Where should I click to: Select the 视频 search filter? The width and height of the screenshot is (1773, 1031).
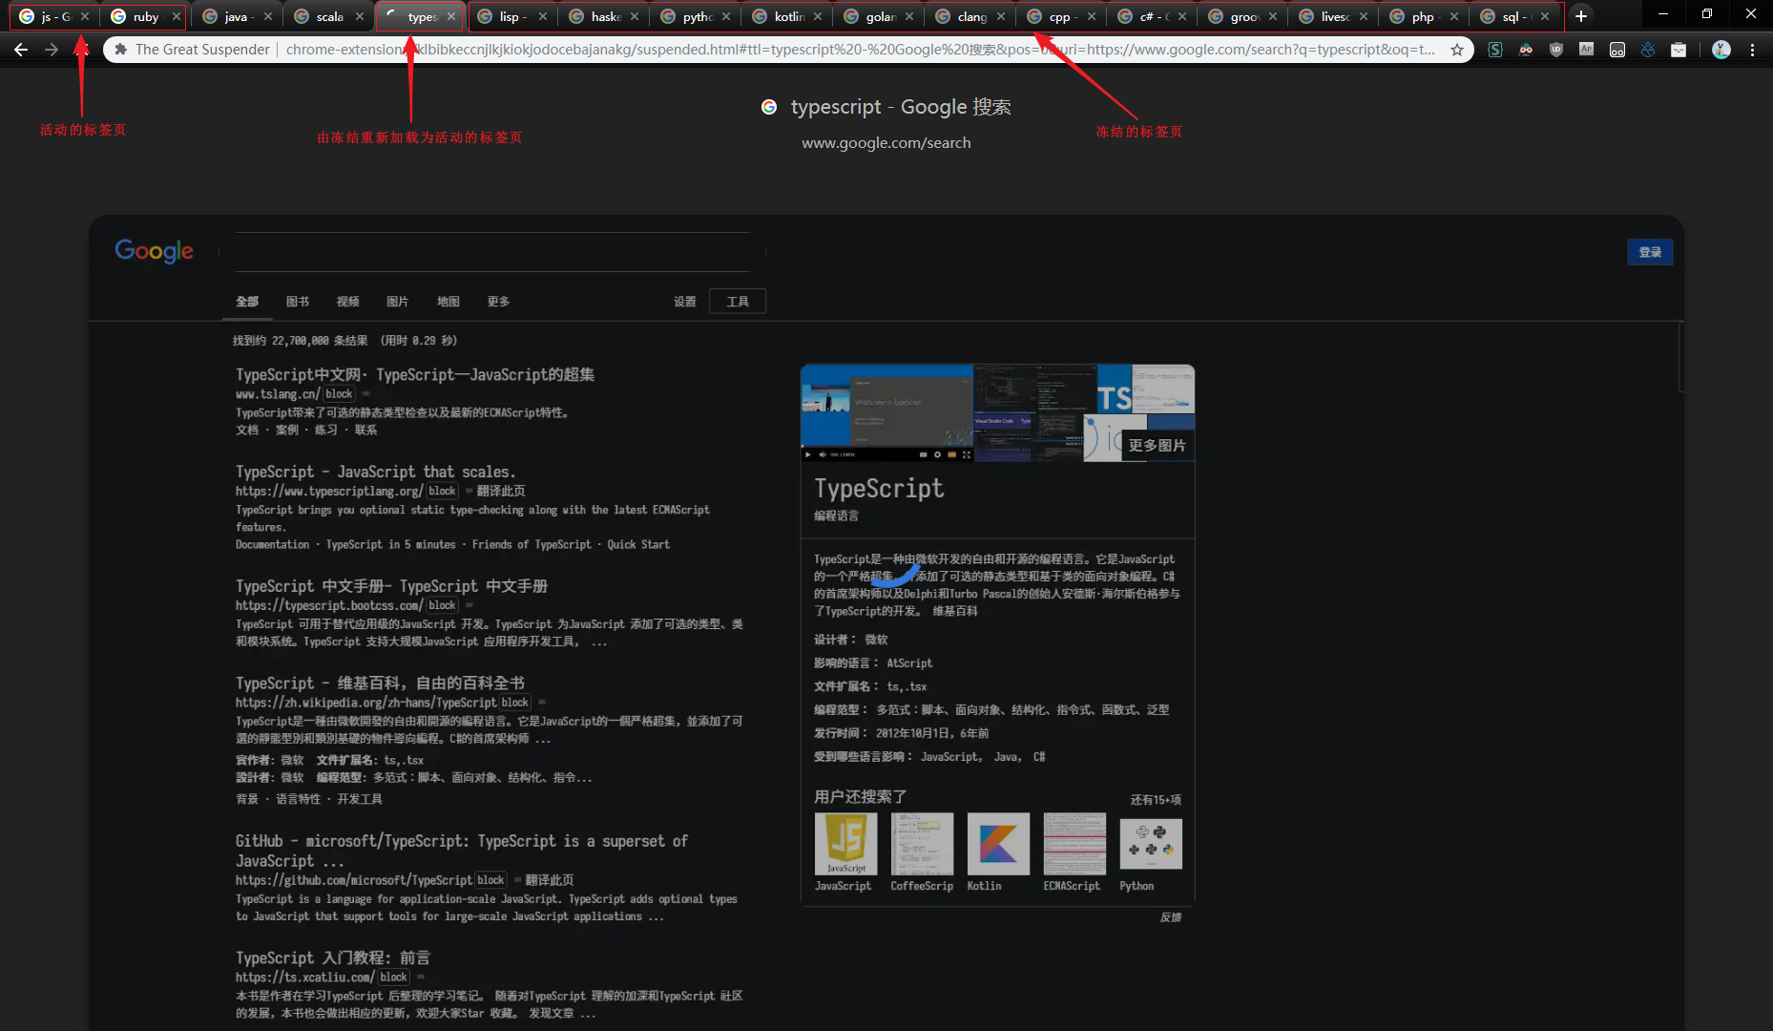pos(348,302)
